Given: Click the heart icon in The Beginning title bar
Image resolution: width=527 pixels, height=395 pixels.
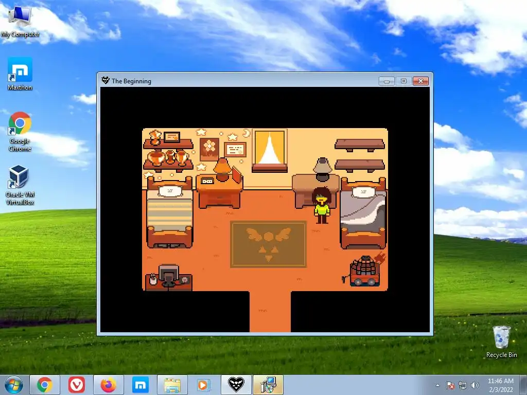Looking at the screenshot, I should (105, 81).
